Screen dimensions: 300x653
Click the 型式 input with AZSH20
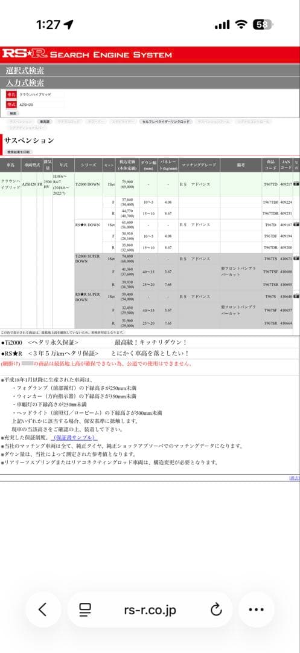(x=40, y=105)
